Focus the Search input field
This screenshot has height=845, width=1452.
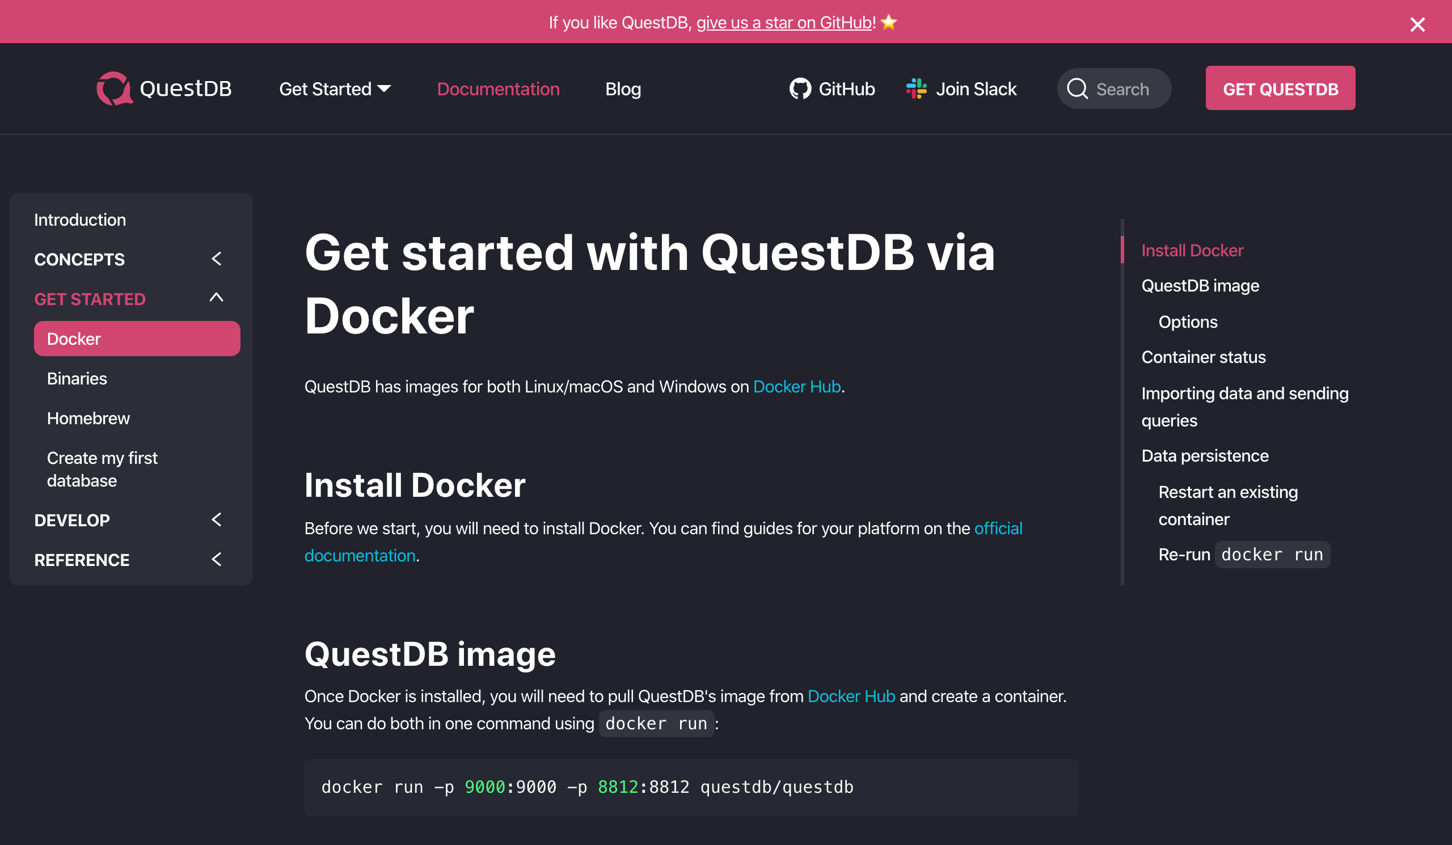pyautogui.click(x=1114, y=88)
